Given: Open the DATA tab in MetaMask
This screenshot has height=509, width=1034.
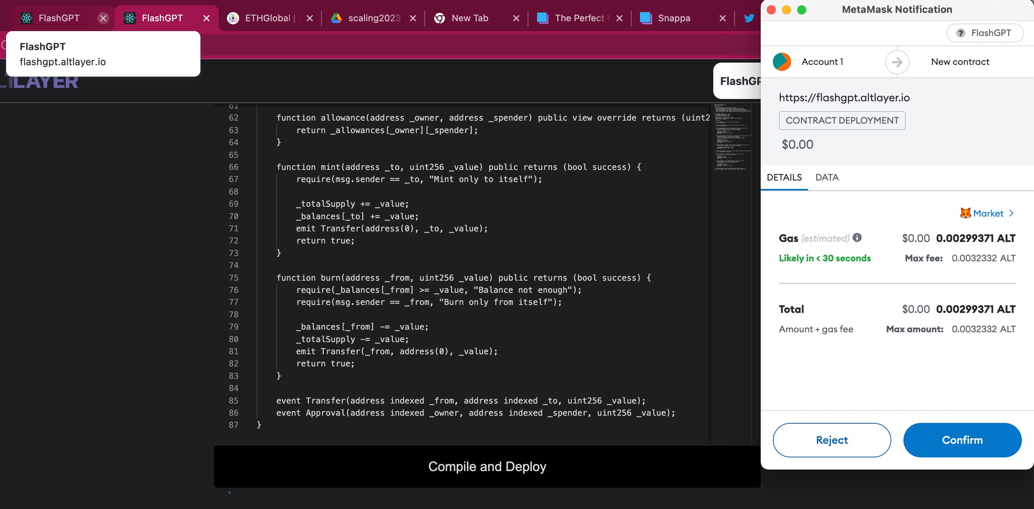Looking at the screenshot, I should pos(827,177).
